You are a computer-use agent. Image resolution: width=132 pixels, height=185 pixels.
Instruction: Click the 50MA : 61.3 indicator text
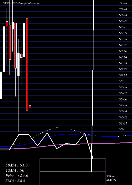pos(16,165)
